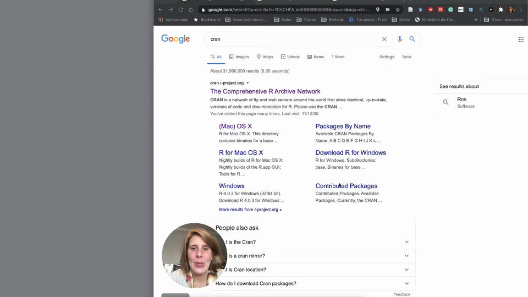
Task: Go back with the browser back arrow
Action: (x=161, y=10)
